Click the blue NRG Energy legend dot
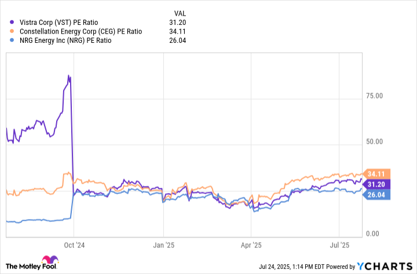The image size is (417, 274). point(12,41)
